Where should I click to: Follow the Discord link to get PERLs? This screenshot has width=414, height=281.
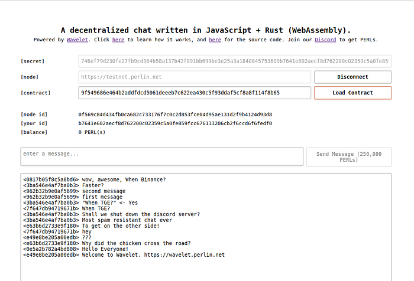tap(325, 40)
